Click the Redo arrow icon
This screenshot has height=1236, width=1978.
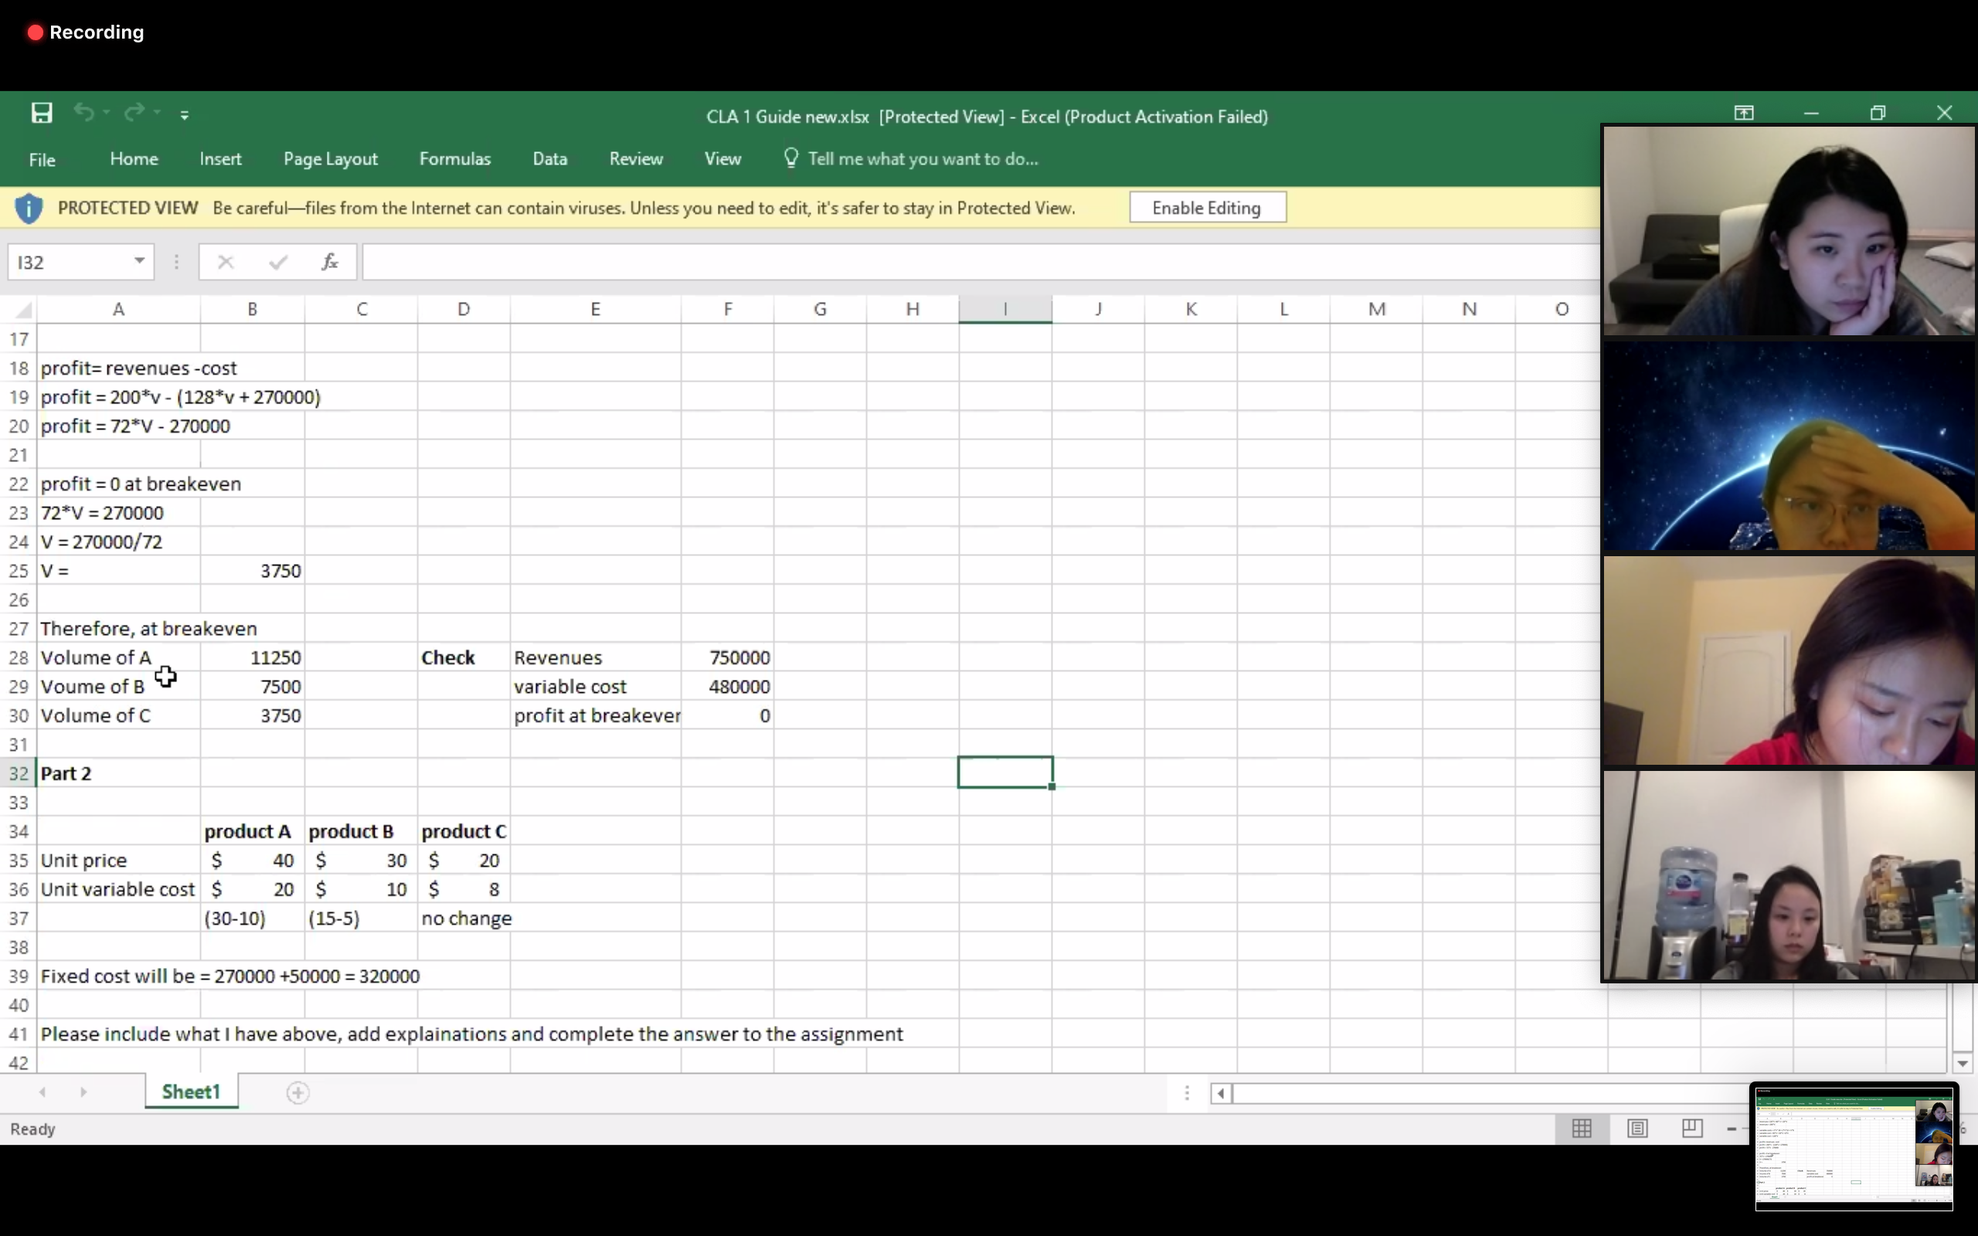click(x=134, y=112)
